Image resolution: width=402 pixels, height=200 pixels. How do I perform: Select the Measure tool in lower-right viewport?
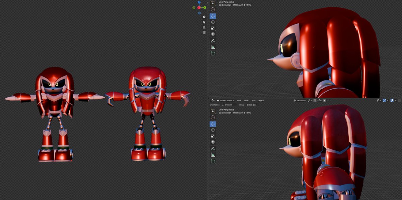[x=213, y=155]
